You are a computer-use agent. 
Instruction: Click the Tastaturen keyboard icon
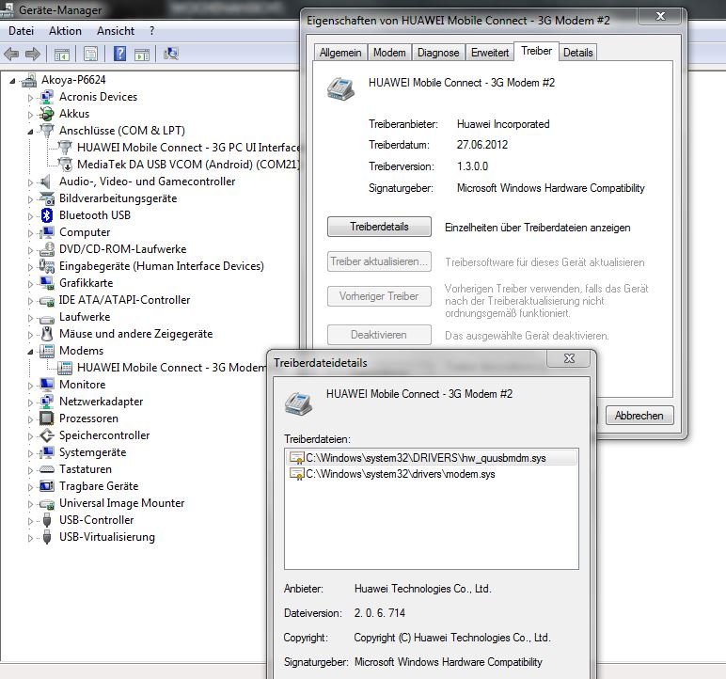47,469
